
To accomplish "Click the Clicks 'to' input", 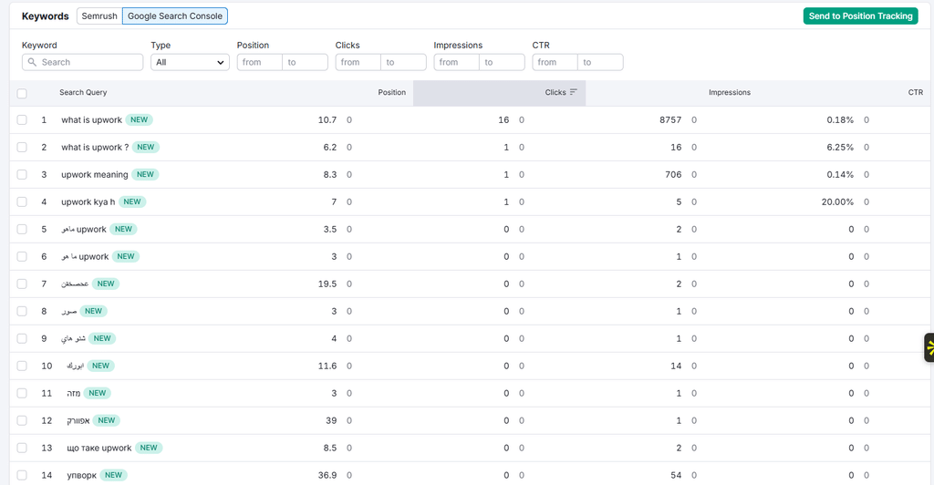I will point(403,62).
